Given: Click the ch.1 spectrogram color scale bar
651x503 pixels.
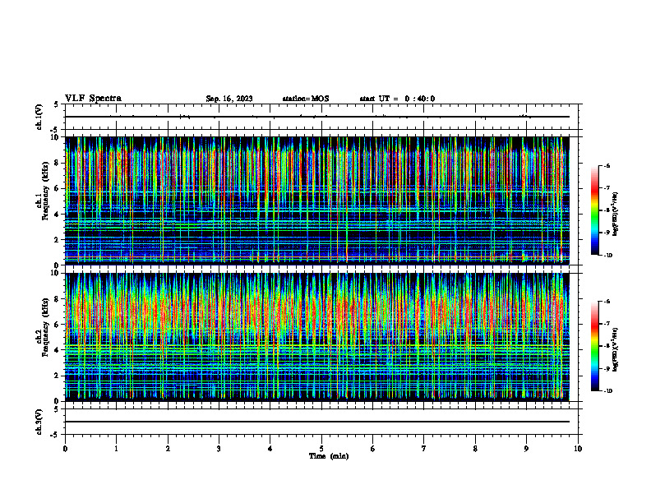Looking at the screenshot, I should 594,210.
